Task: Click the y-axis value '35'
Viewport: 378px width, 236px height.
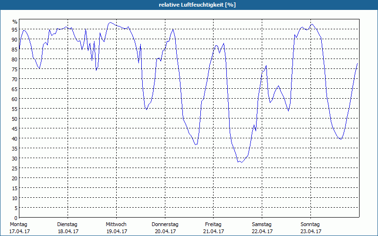Action: click(15, 149)
